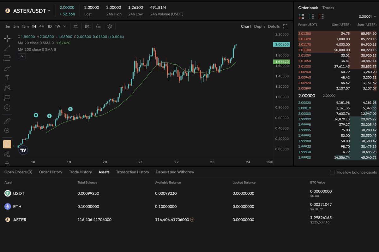Open the Open Orders (0) tab
Screen dimensions: 379x252
click(18, 172)
